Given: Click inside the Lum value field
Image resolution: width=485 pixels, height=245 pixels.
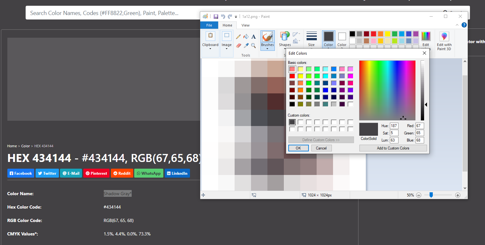Looking at the screenshot, I should coord(394,140).
